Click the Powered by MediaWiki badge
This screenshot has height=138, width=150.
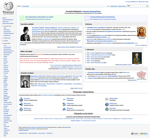[x=144, y=134]
